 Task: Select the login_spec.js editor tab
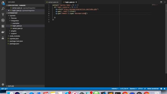tap(70, 2)
